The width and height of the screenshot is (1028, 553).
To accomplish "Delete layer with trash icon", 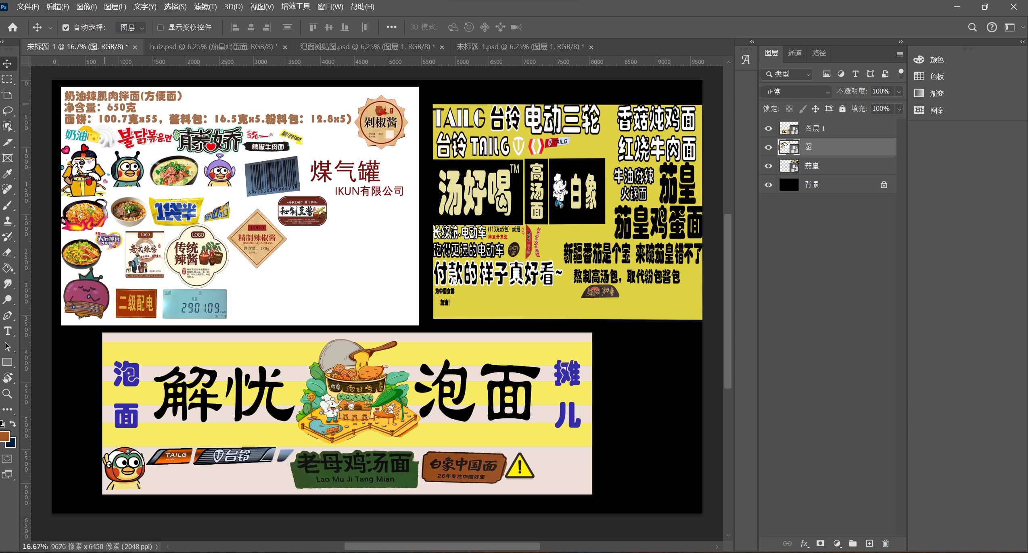I will [x=885, y=543].
